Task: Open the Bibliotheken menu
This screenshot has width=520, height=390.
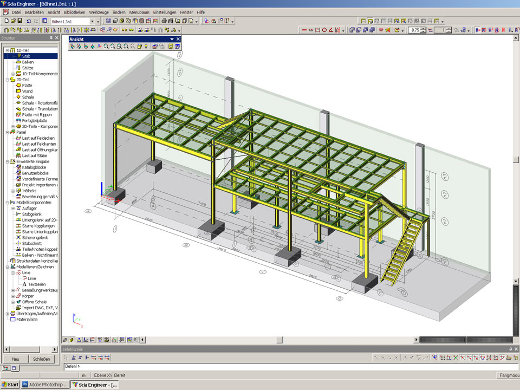Action: (x=74, y=11)
